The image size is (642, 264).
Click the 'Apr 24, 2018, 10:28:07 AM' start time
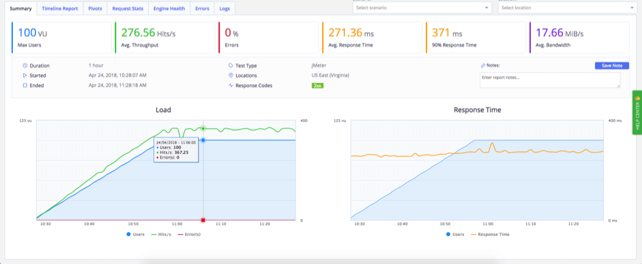click(117, 76)
